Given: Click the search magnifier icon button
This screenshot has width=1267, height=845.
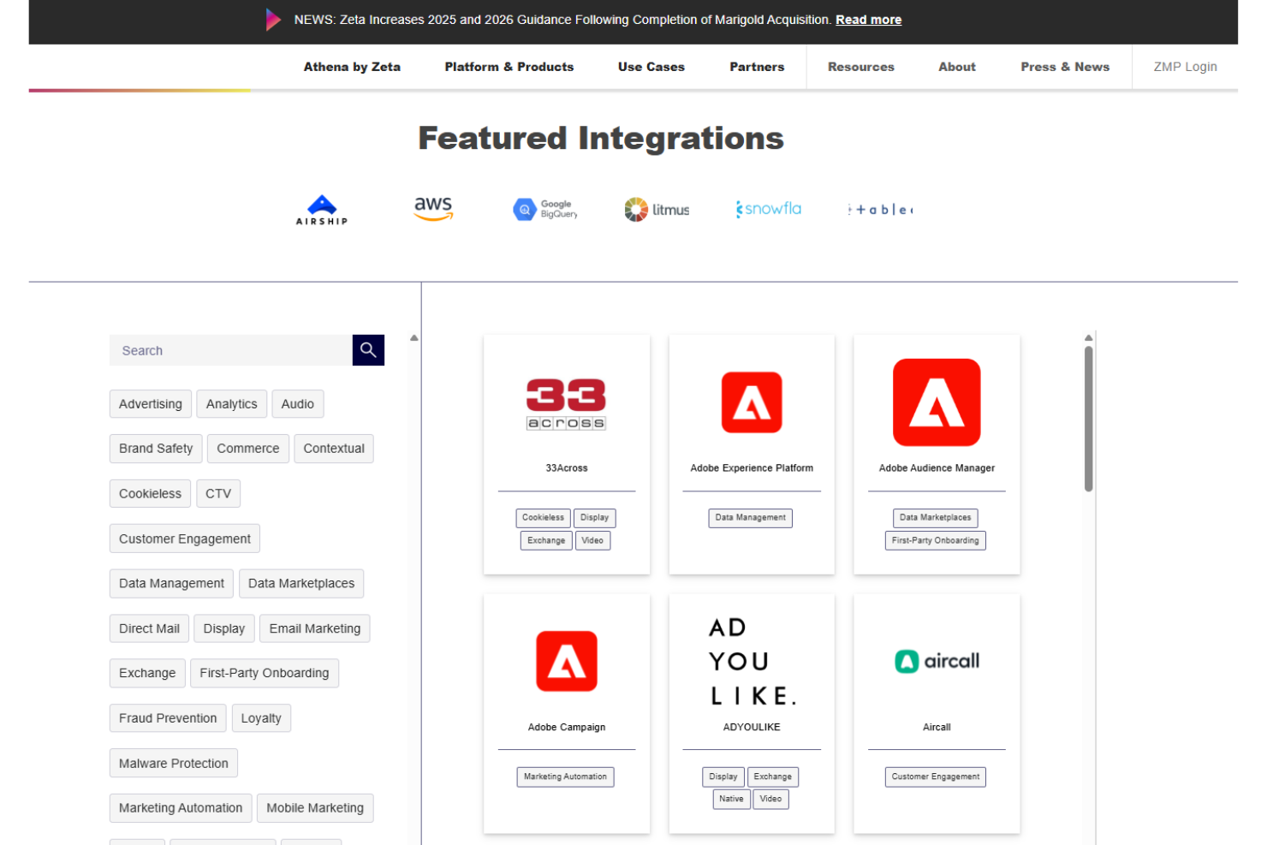Looking at the screenshot, I should [368, 350].
